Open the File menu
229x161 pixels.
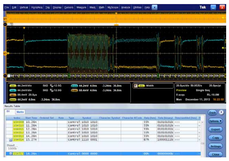[x=7, y=7]
